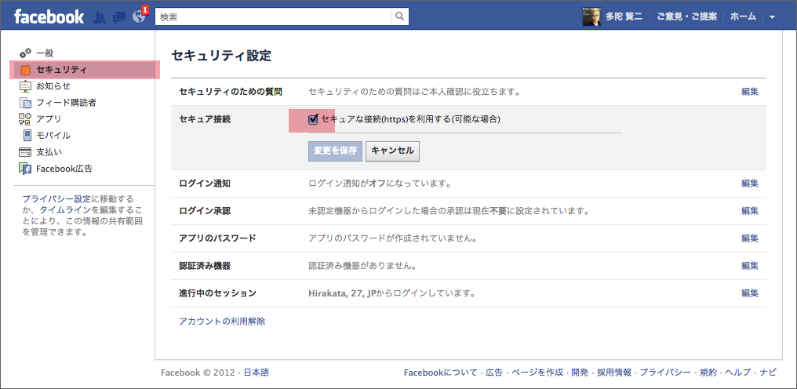Edit ログイン通知 row
The image size is (797, 389).
pos(750,184)
